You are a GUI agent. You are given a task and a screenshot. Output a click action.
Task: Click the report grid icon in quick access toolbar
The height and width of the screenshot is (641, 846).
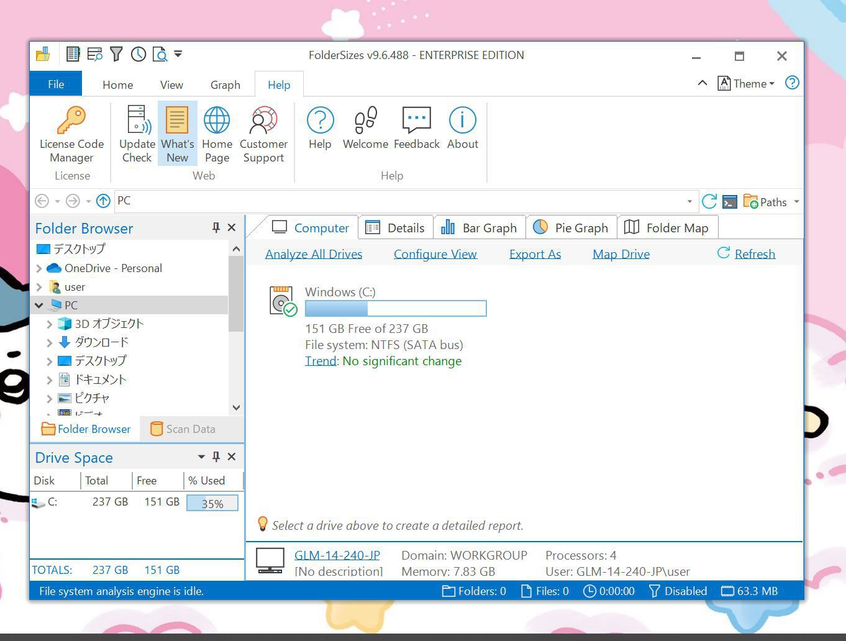(x=73, y=55)
